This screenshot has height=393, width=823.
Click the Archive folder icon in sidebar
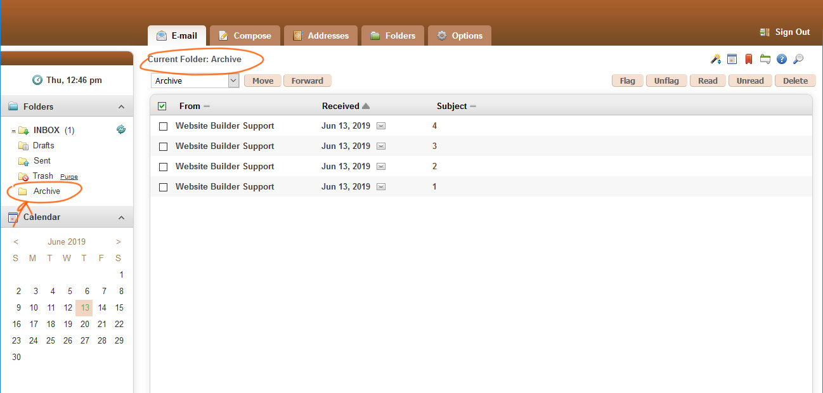pos(23,191)
